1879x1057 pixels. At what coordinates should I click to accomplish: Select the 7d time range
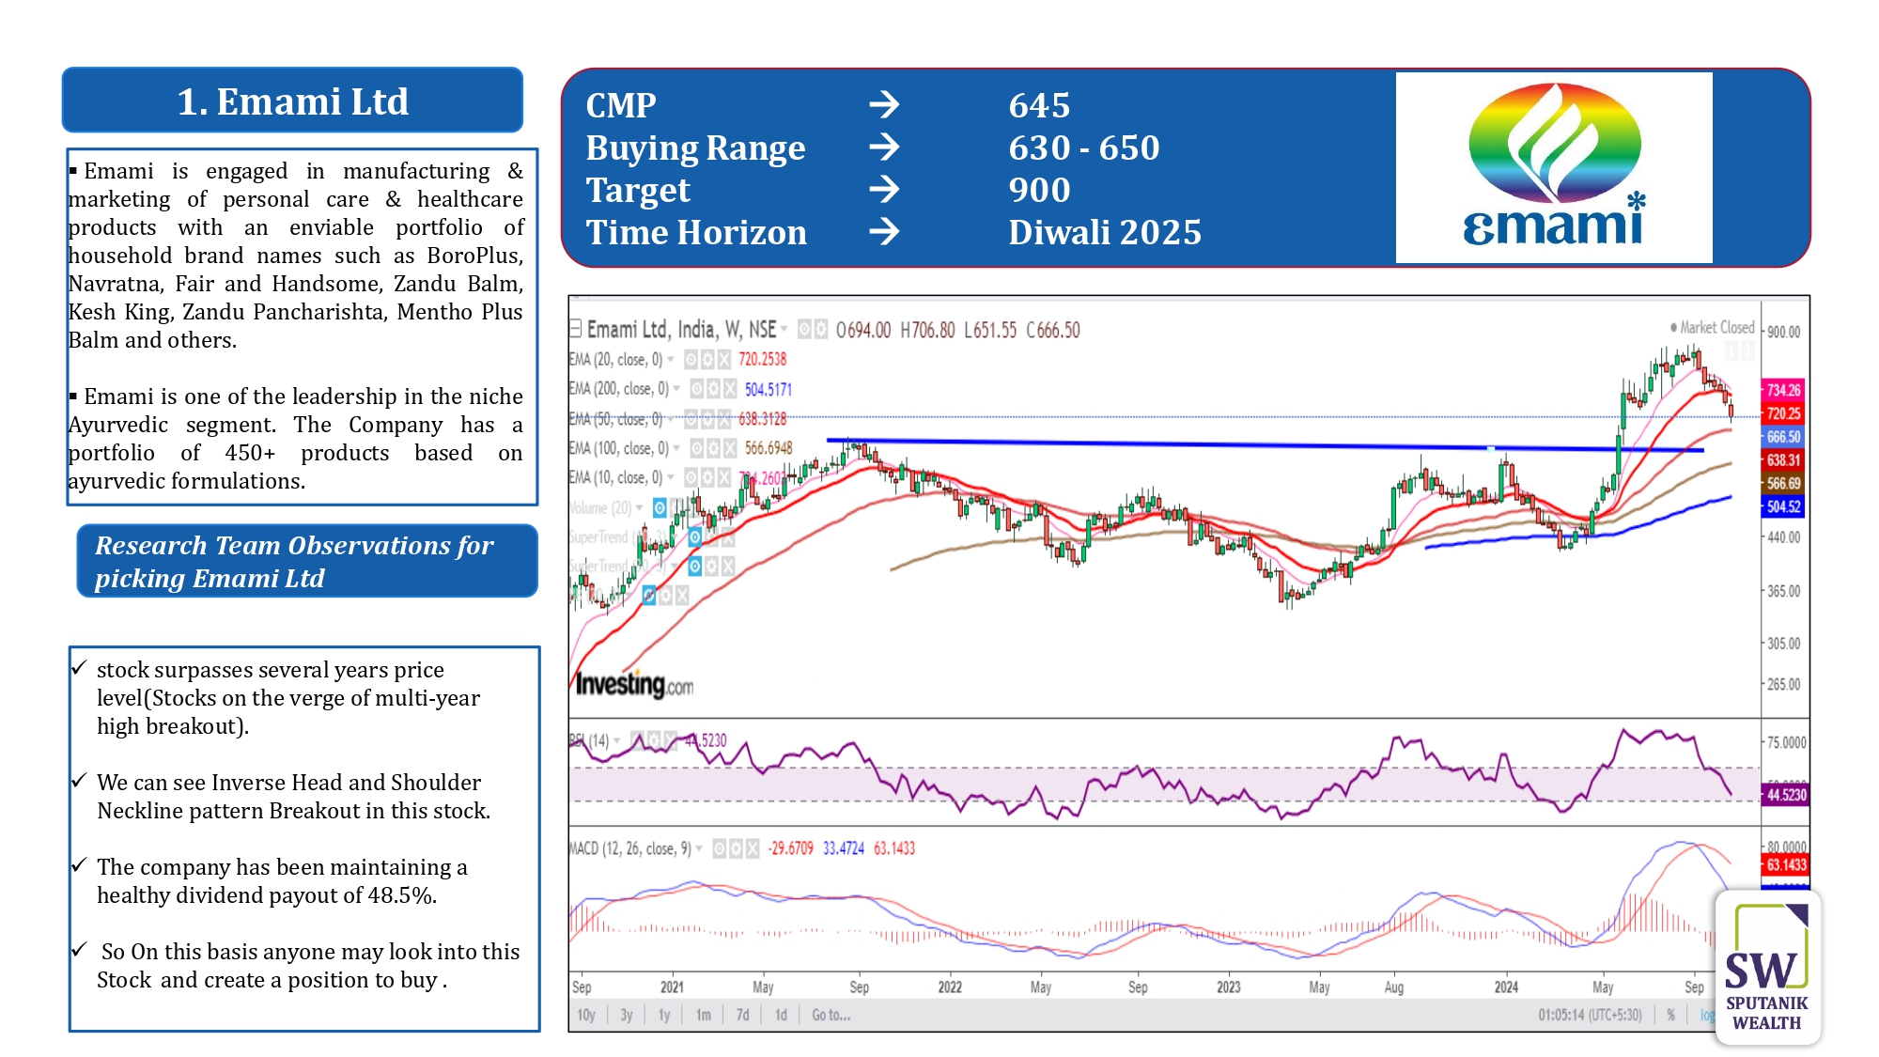pos(742,1016)
